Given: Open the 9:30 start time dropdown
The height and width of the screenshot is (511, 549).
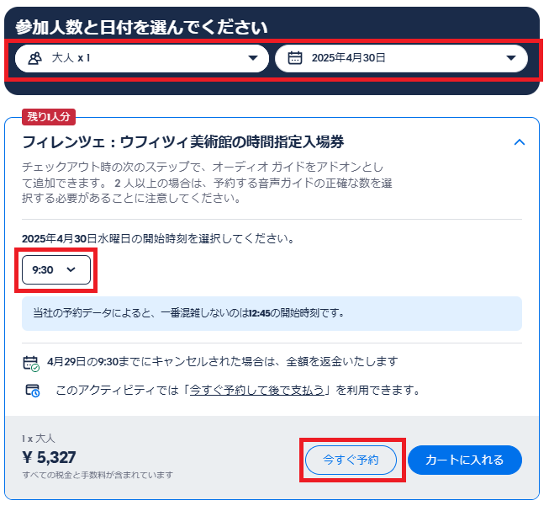Looking at the screenshot, I should pos(56,269).
